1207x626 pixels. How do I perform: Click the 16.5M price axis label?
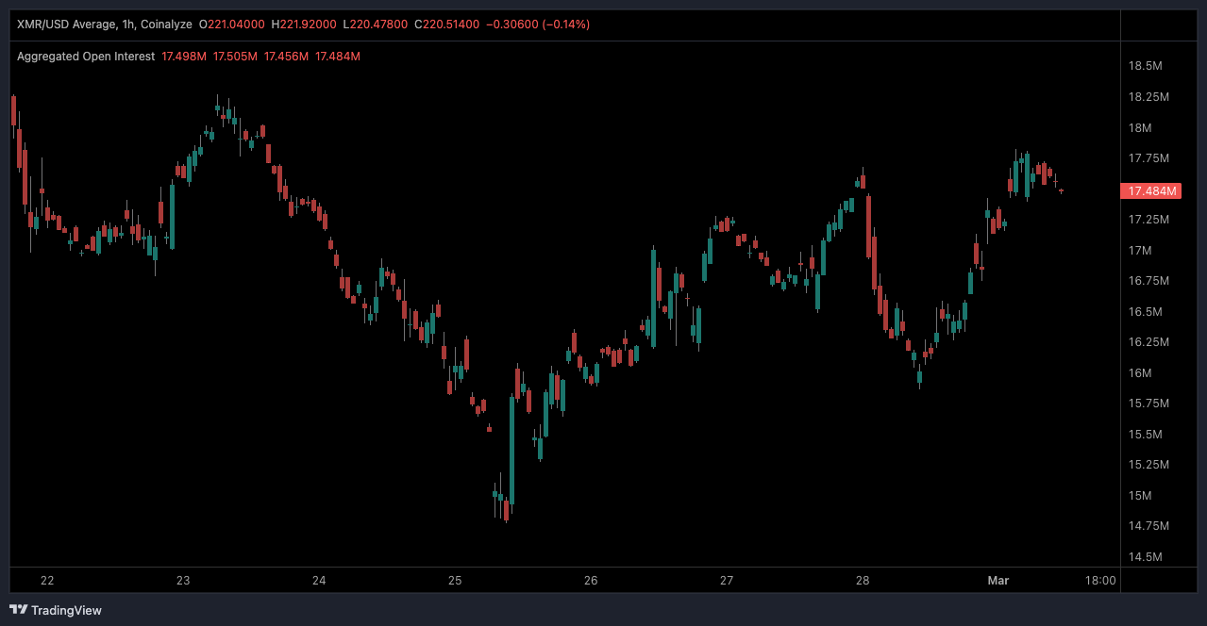pos(1145,311)
